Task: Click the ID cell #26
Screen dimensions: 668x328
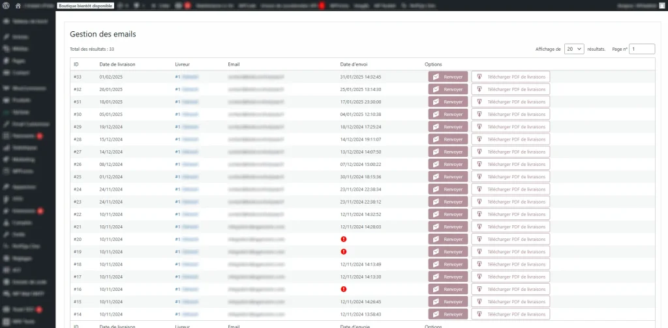Action: (x=78, y=165)
